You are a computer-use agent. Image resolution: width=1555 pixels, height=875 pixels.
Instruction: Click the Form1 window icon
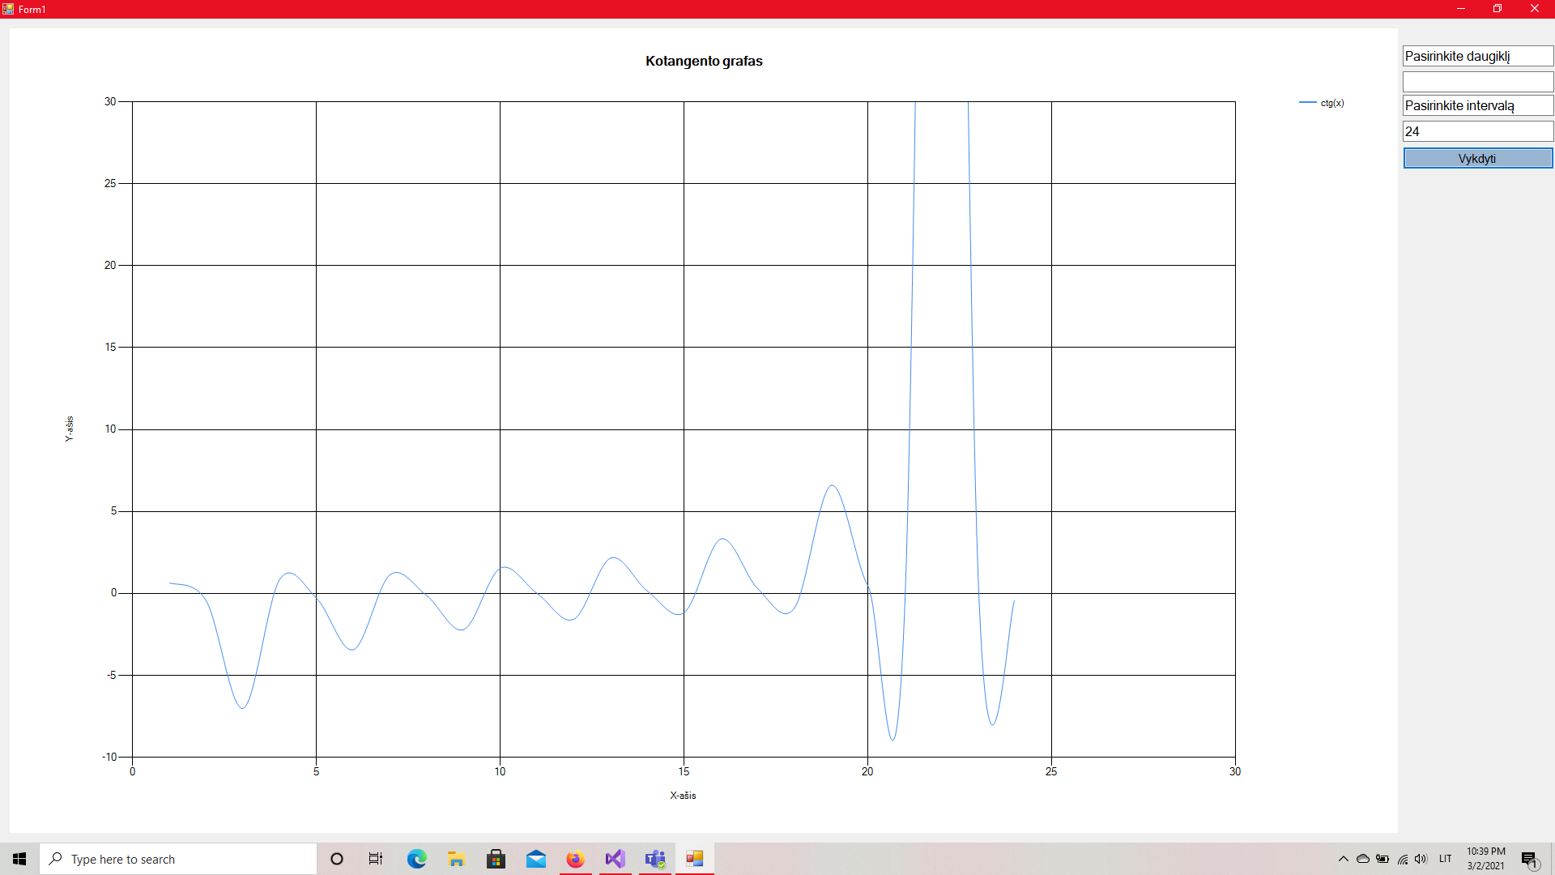[x=8, y=9]
